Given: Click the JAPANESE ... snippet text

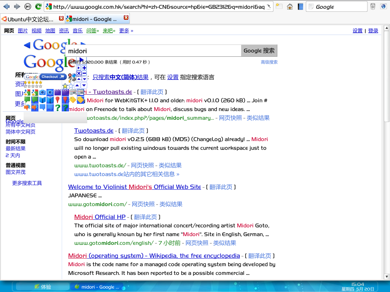Looking at the screenshot, I should coord(85,196).
